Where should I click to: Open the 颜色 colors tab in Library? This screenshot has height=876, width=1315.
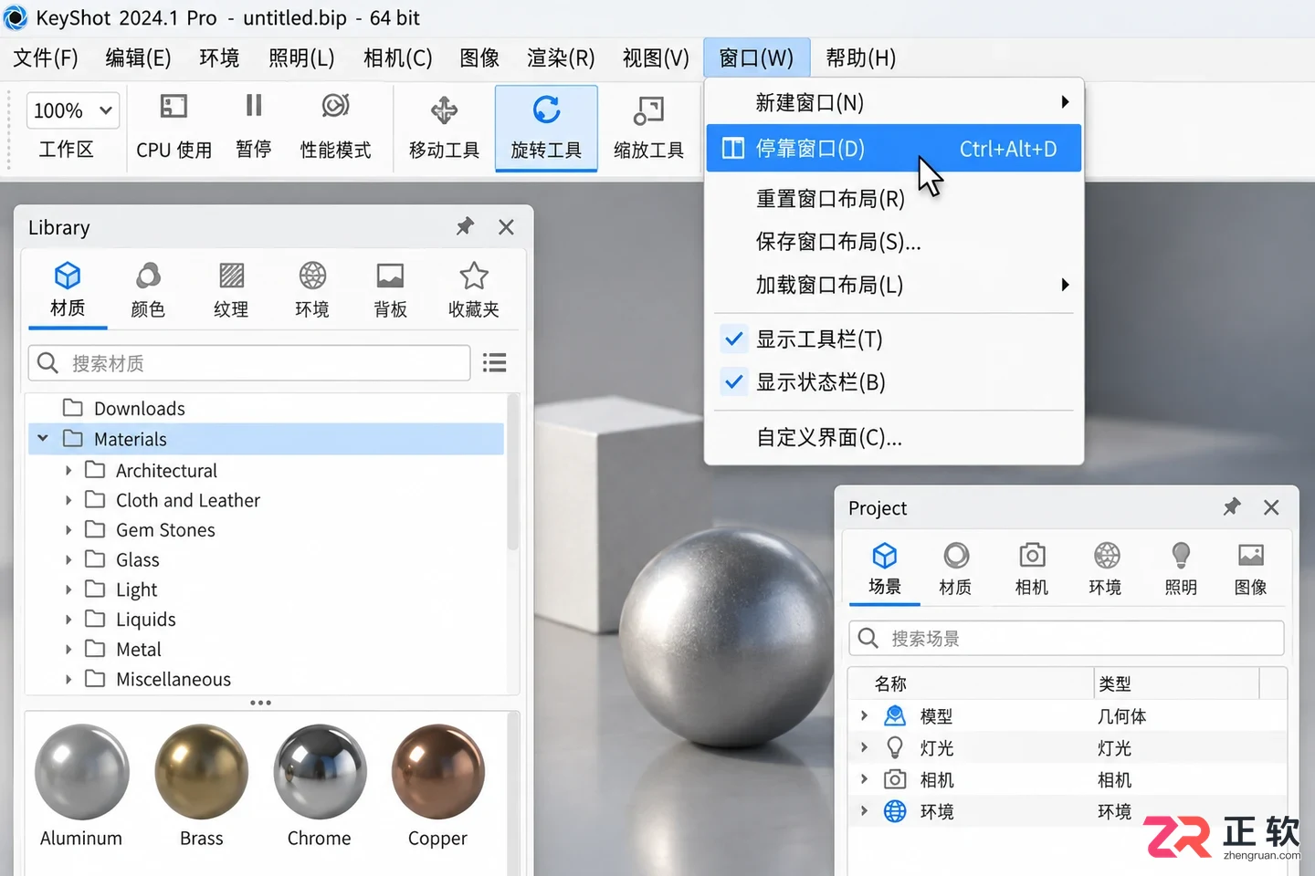coord(148,290)
